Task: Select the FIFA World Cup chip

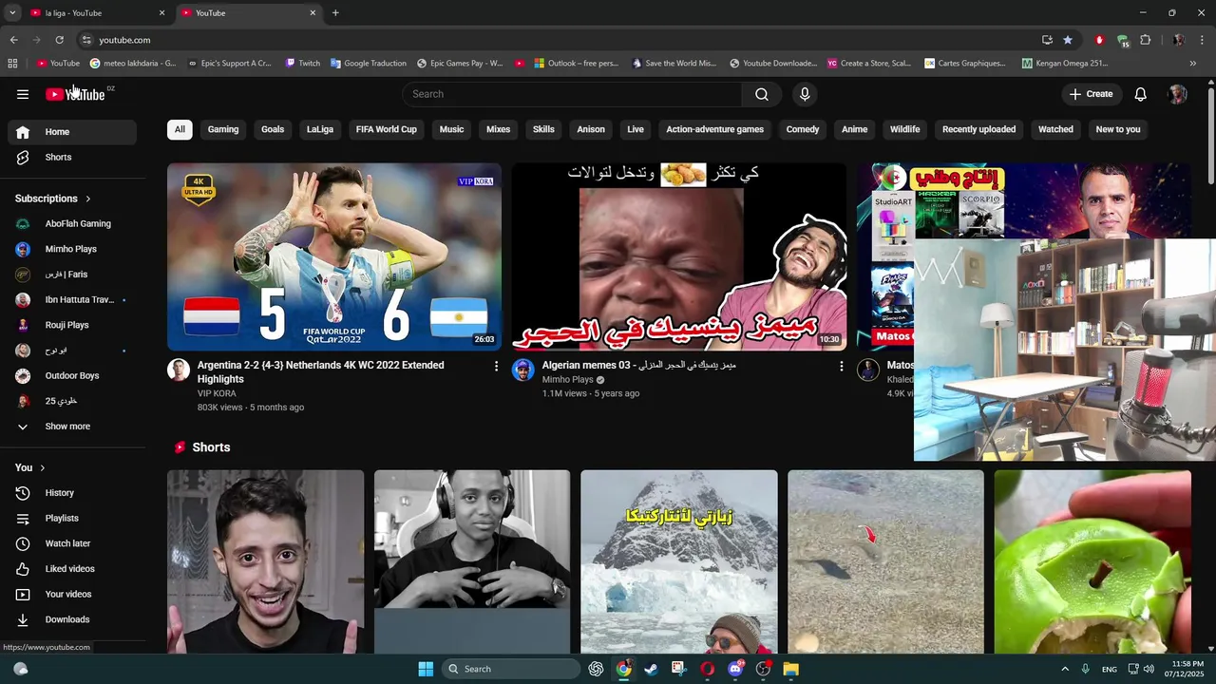Action: pyautogui.click(x=387, y=129)
